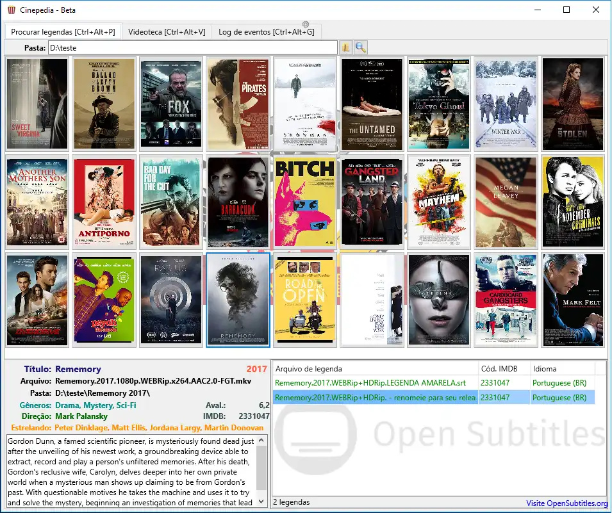Click the director name Mark Palansky
Viewport: 612px width, 513px height.
(x=81, y=416)
